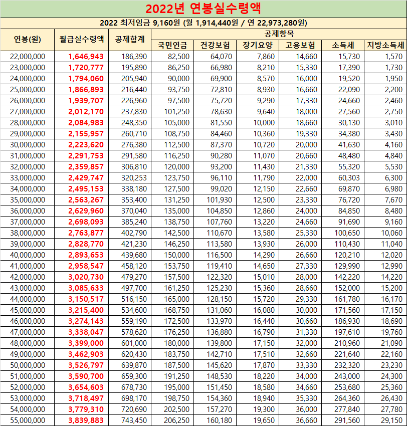407x426 pixels.
Task: Click the salary cell 24,000,000
Action: tap(28, 79)
